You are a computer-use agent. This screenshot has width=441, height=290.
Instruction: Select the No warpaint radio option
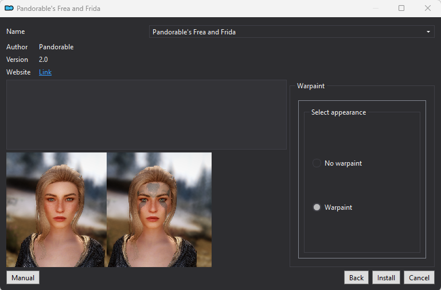pos(337,163)
